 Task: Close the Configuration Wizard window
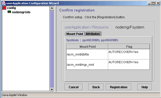[x=158, y=3]
